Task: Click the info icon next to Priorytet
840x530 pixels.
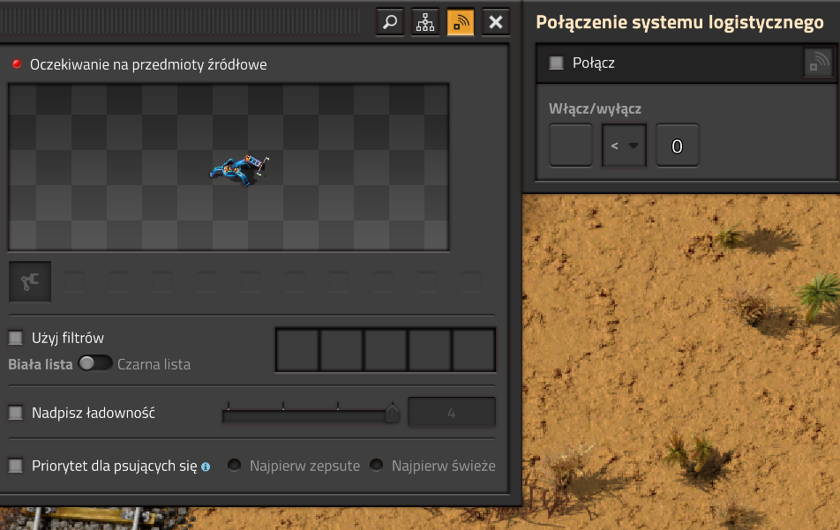Action: [x=206, y=467]
